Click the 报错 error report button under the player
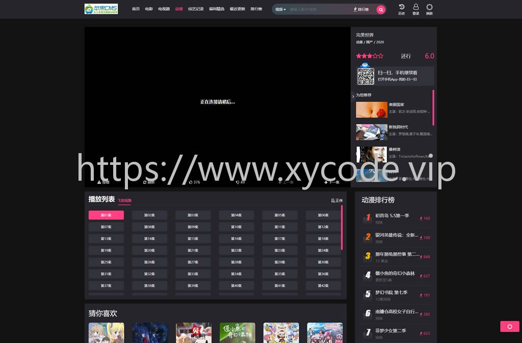The height and width of the screenshot is (343, 522). [x=103, y=182]
